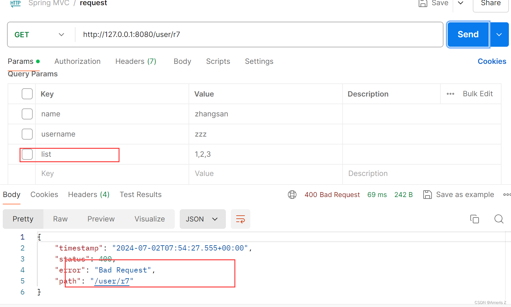Copy response body with copy icon
This screenshot has height=307, width=511.
[x=475, y=219]
